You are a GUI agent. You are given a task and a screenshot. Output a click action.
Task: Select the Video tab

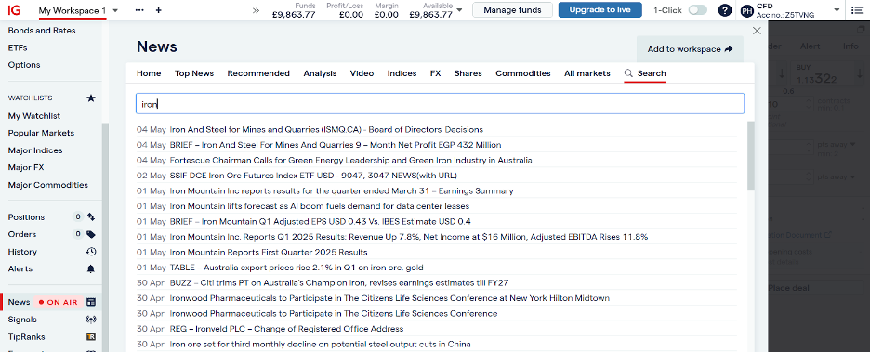pyautogui.click(x=362, y=73)
